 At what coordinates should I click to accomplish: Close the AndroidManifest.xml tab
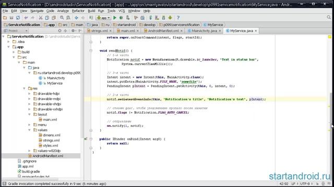(x=182, y=31)
